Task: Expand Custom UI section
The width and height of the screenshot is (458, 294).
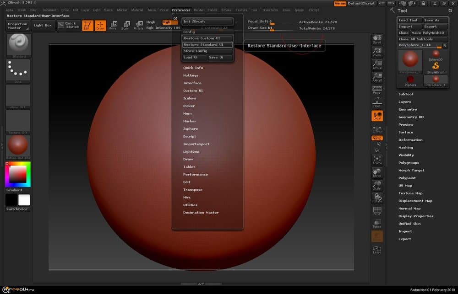Action: click(193, 91)
